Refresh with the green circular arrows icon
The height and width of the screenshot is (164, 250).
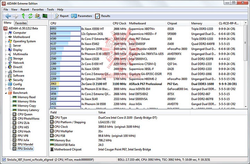point(30,16)
